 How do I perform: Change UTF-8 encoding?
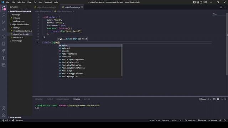click(174, 121)
